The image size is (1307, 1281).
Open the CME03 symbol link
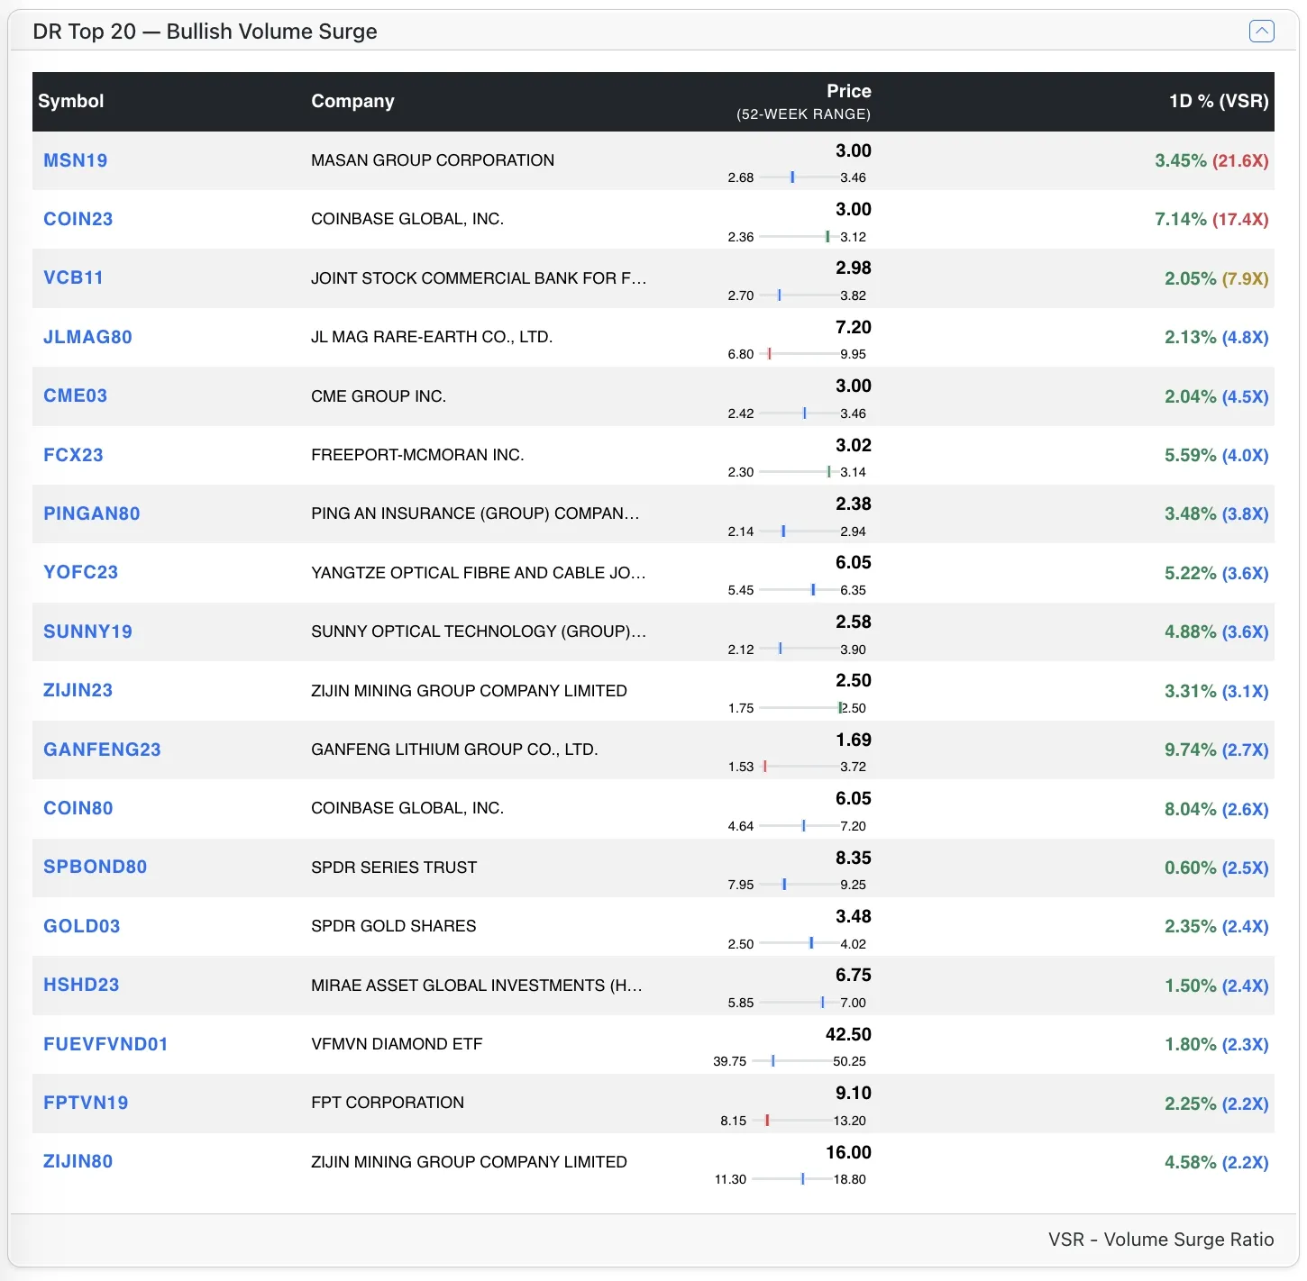(x=76, y=395)
